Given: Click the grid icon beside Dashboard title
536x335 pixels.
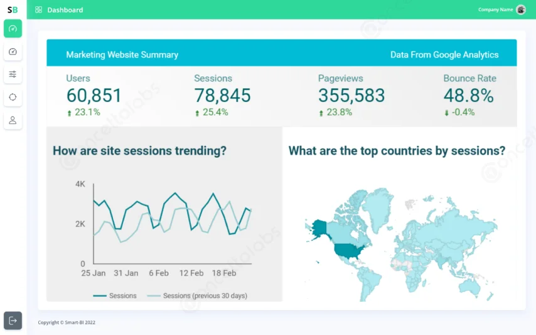Looking at the screenshot, I should 39,10.
